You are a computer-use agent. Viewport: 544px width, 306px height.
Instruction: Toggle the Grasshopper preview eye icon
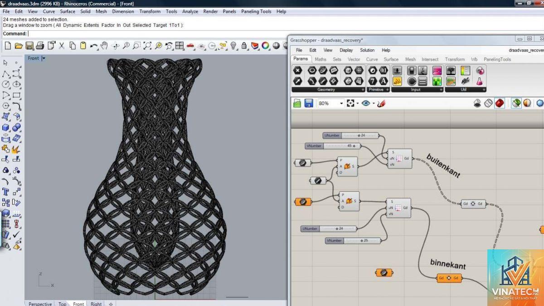pyautogui.click(x=366, y=103)
